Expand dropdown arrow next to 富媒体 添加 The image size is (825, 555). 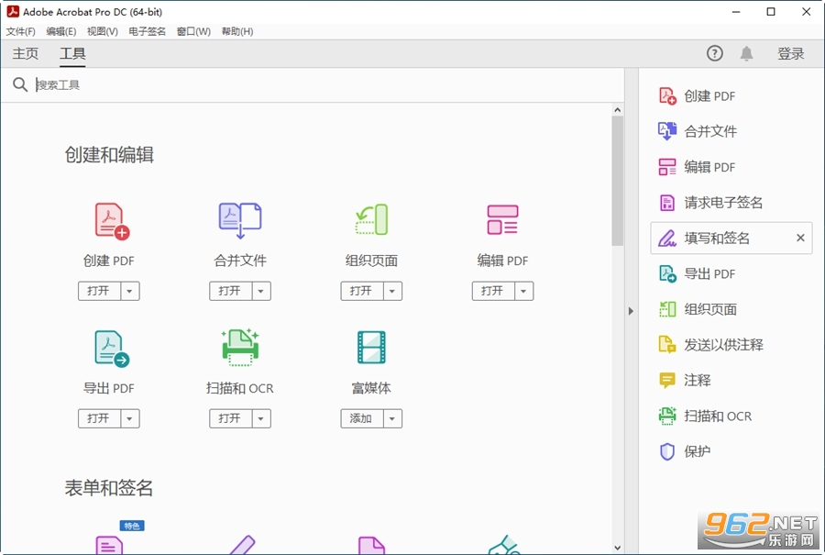392,418
